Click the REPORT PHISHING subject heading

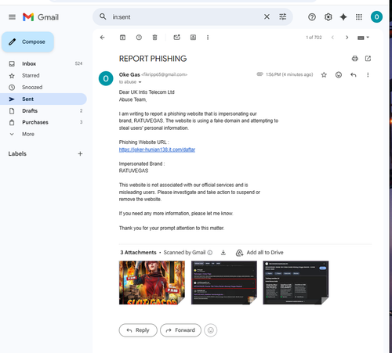click(153, 59)
